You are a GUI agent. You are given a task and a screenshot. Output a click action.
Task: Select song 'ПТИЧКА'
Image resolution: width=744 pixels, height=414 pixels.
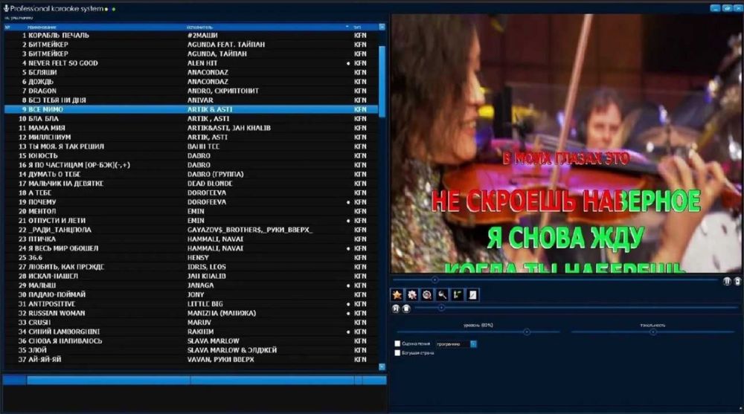[x=42, y=239]
